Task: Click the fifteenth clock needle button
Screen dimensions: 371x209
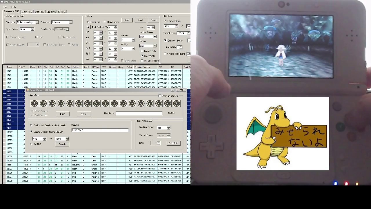Action: click(159, 104)
